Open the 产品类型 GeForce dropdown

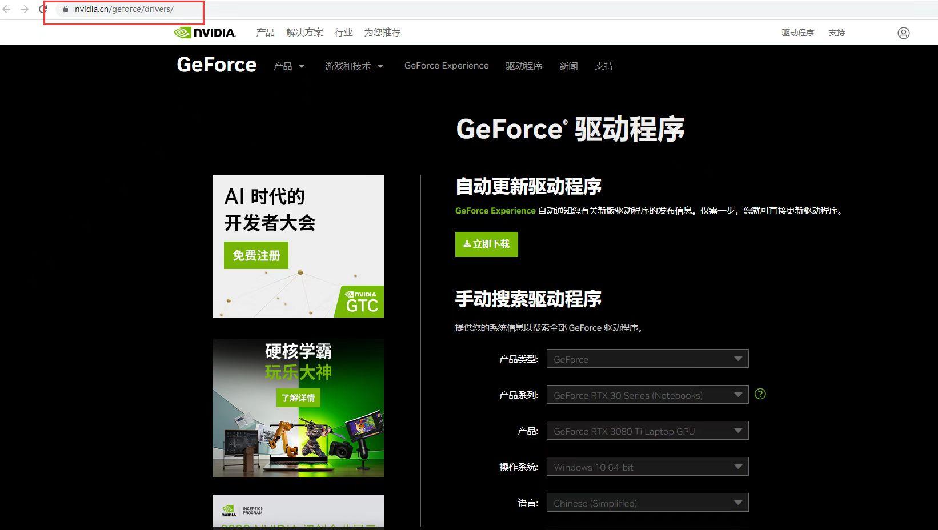647,359
